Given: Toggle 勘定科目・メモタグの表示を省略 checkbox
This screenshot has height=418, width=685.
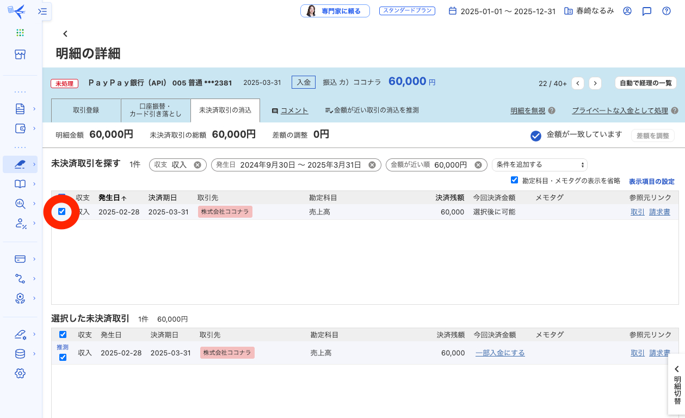Looking at the screenshot, I should coord(514,180).
